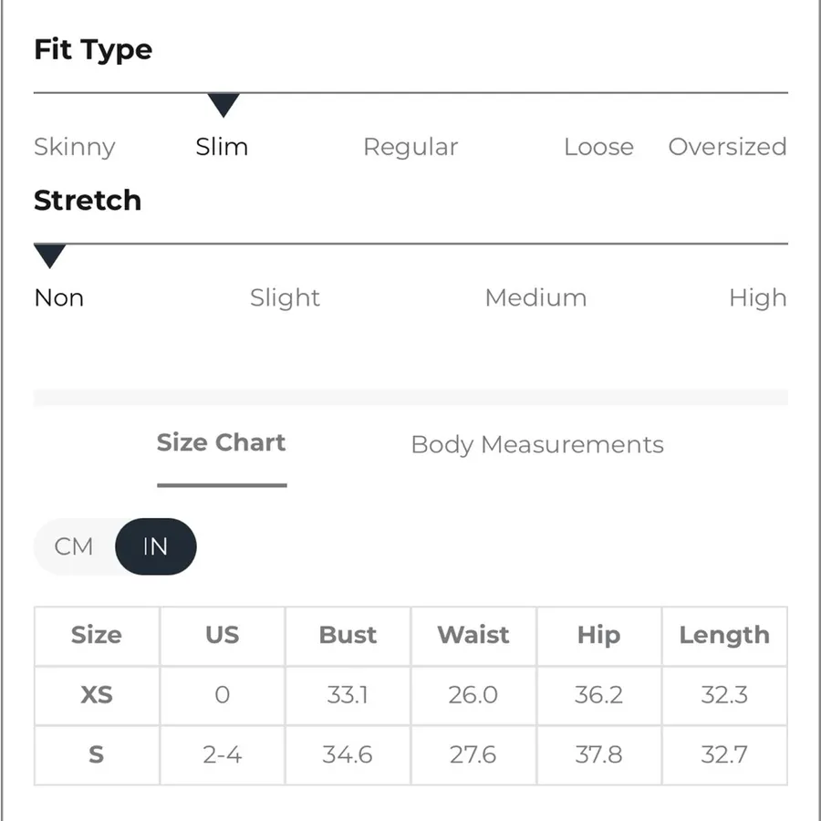Click the Fit Type slider triangle marker
The image size is (821, 821).
[223, 105]
